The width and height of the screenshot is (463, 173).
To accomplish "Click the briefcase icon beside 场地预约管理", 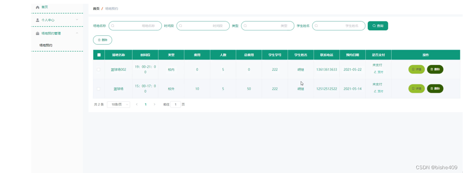I will (38, 33).
